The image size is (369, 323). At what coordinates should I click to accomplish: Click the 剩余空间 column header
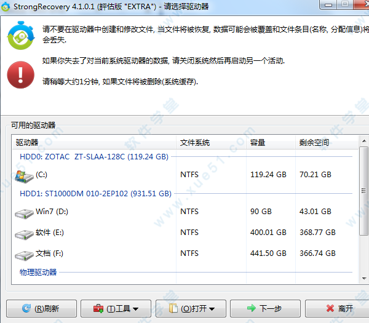(x=323, y=142)
